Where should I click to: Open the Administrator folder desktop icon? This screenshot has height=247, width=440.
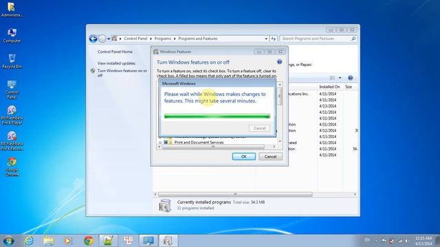12,10
